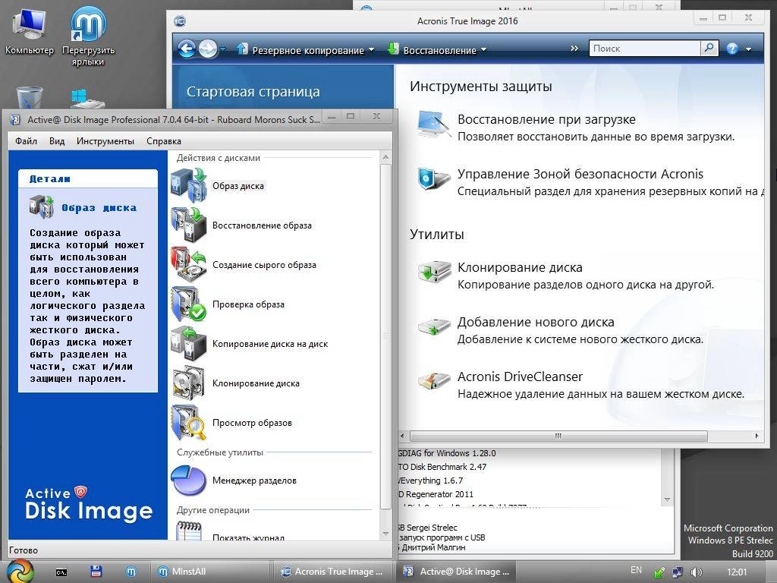Click the Создание сырого образа icon
This screenshot has height=583, width=777.
(188, 265)
